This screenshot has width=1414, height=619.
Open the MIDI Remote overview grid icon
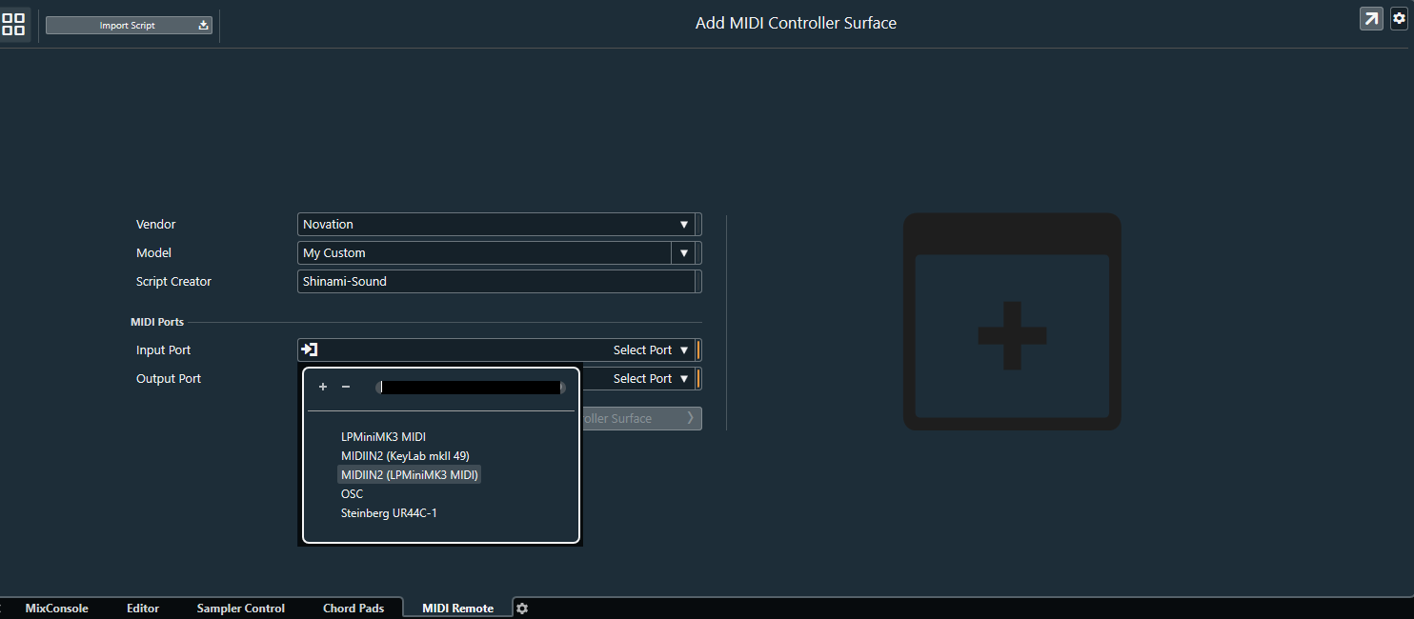(13, 25)
